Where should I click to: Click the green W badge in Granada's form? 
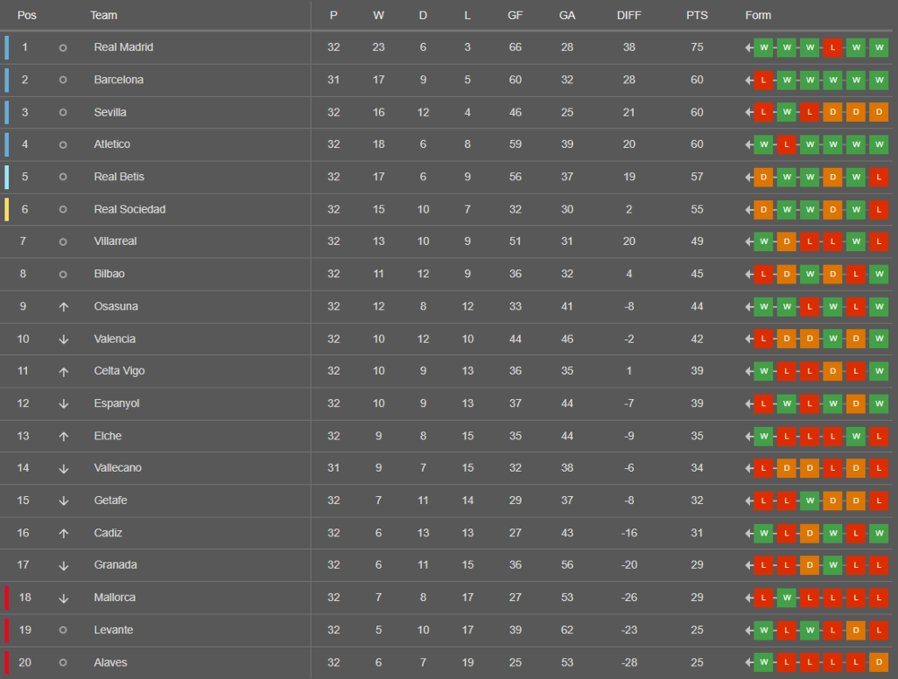tap(832, 565)
